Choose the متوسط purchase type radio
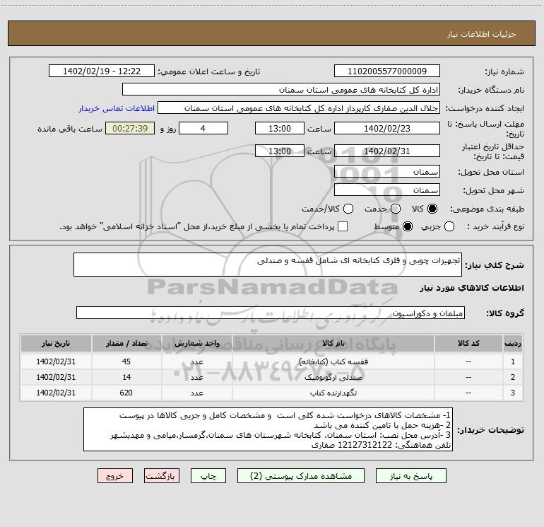 tap(408, 227)
